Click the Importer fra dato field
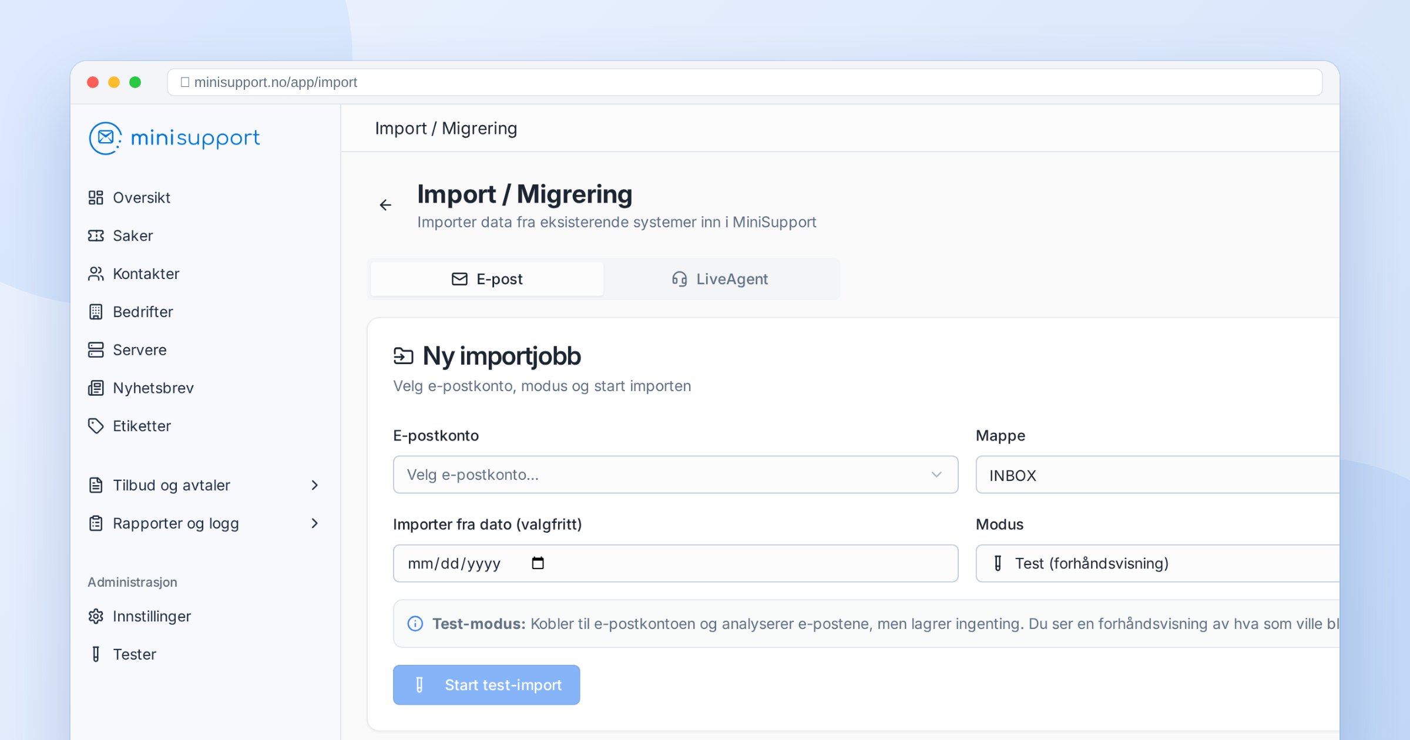The image size is (1410, 740). pos(676,563)
